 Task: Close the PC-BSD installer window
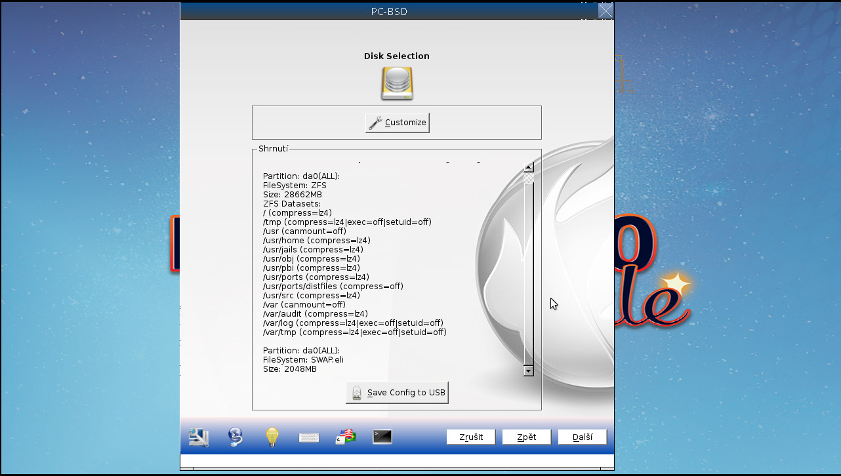tap(605, 10)
